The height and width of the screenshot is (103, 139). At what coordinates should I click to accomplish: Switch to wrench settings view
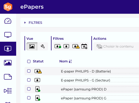[43, 46]
